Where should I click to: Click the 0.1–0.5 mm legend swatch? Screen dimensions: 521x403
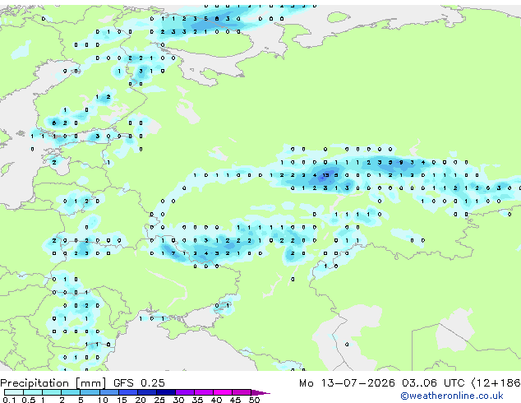pyautogui.click(x=14, y=392)
